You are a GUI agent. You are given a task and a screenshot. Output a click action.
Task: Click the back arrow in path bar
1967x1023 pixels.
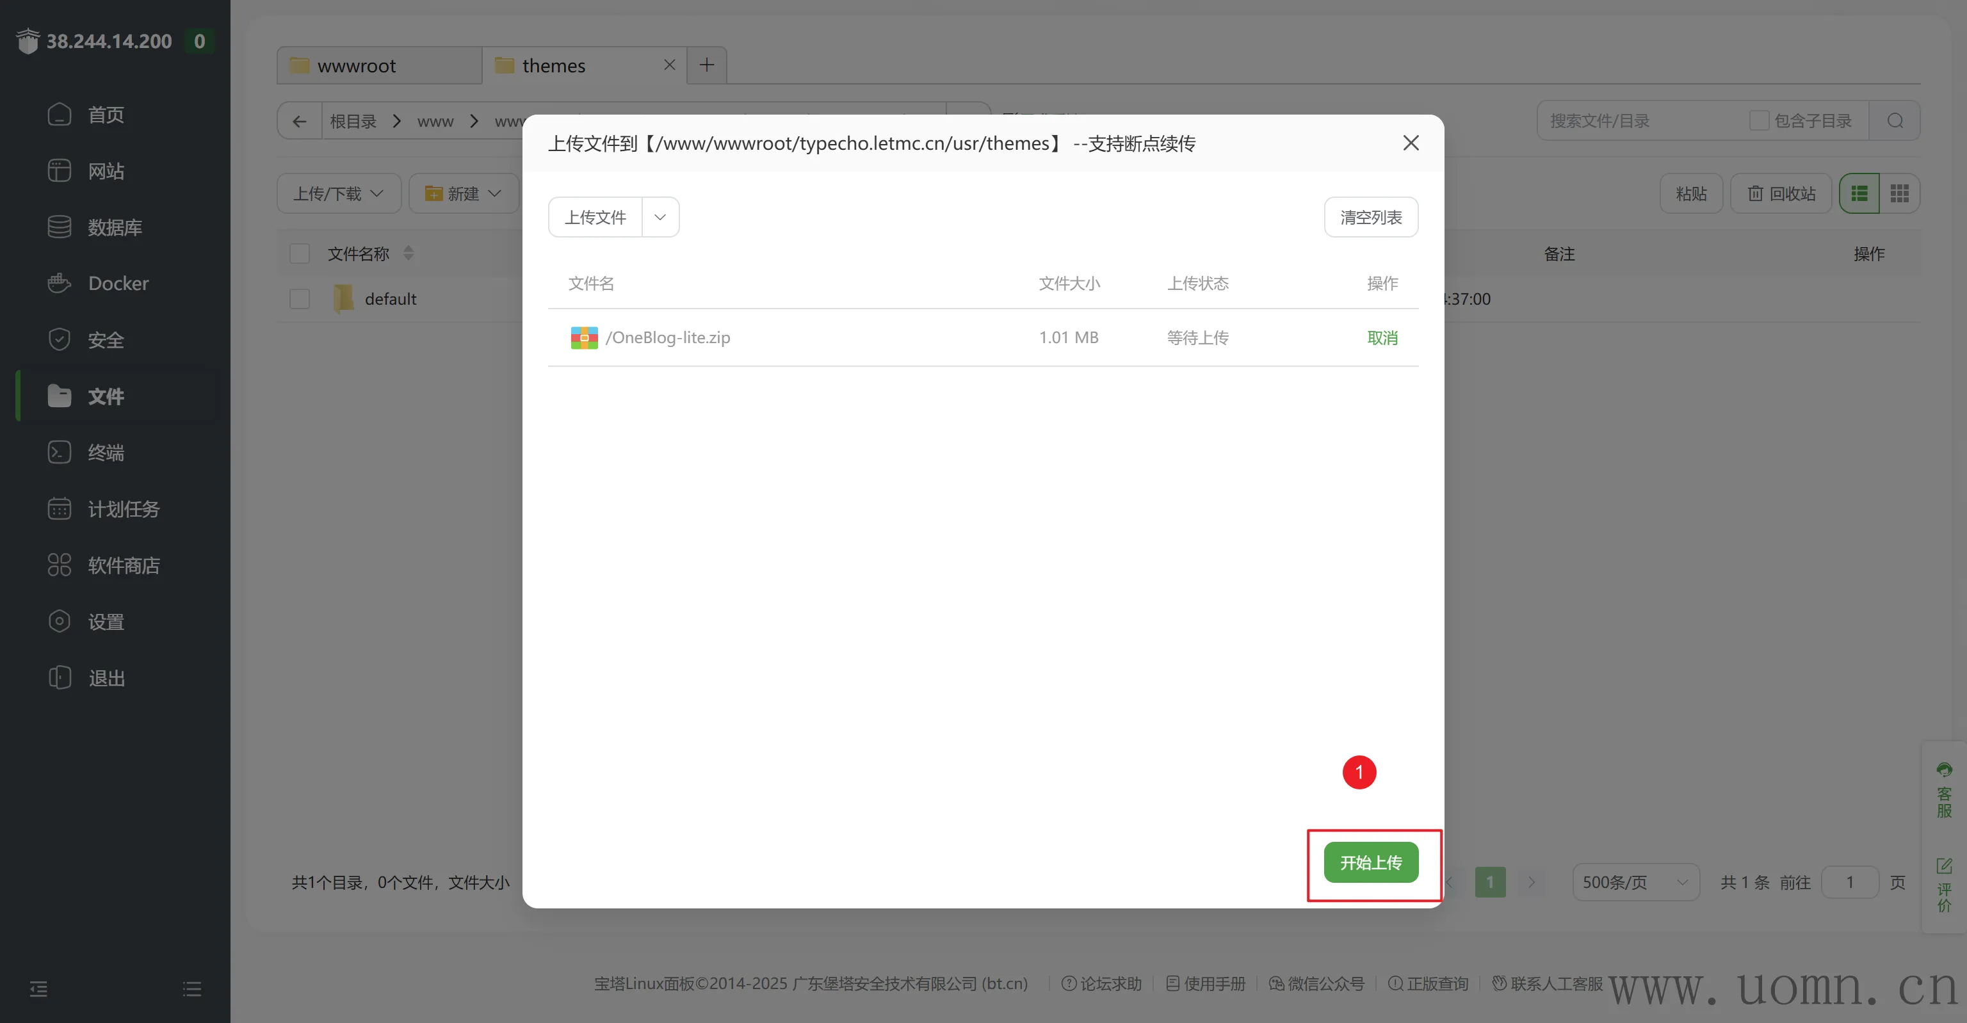pos(299,122)
